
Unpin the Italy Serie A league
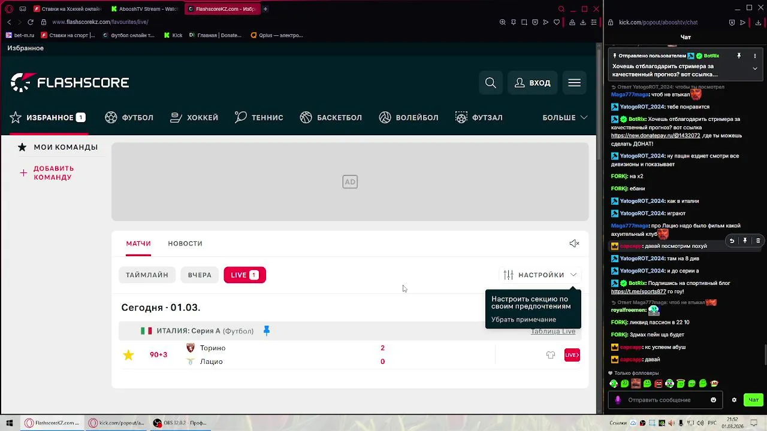point(267,330)
